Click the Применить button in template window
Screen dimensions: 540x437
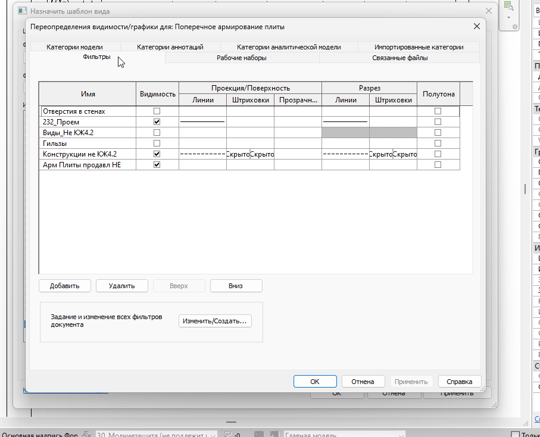coord(457,394)
